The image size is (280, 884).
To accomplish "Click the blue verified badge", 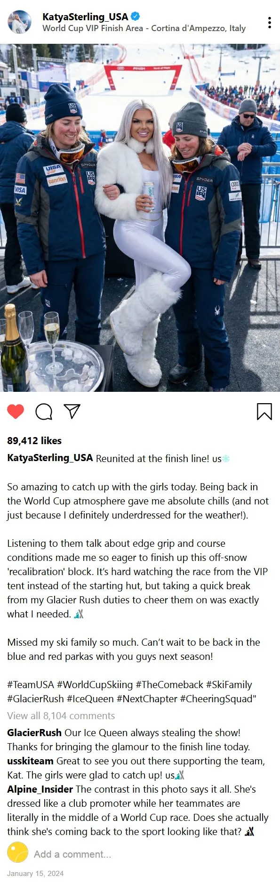I will 135,16.
